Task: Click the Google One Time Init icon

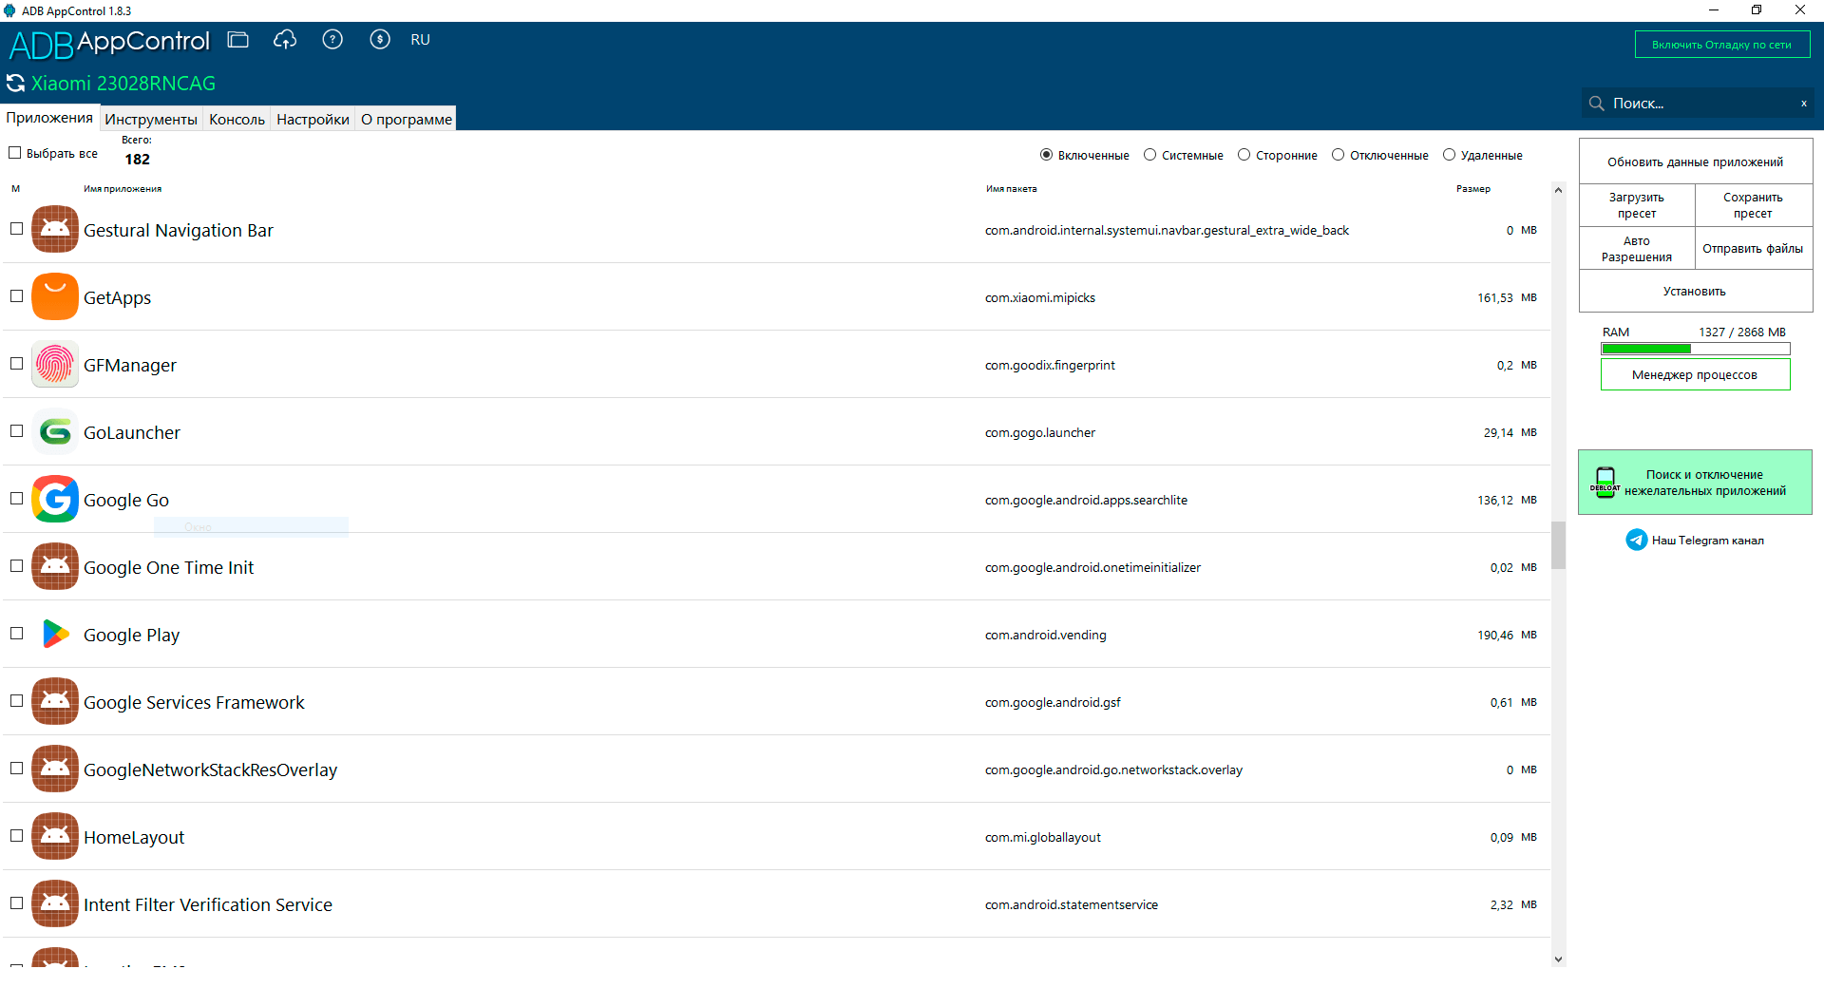Action: pyautogui.click(x=55, y=566)
